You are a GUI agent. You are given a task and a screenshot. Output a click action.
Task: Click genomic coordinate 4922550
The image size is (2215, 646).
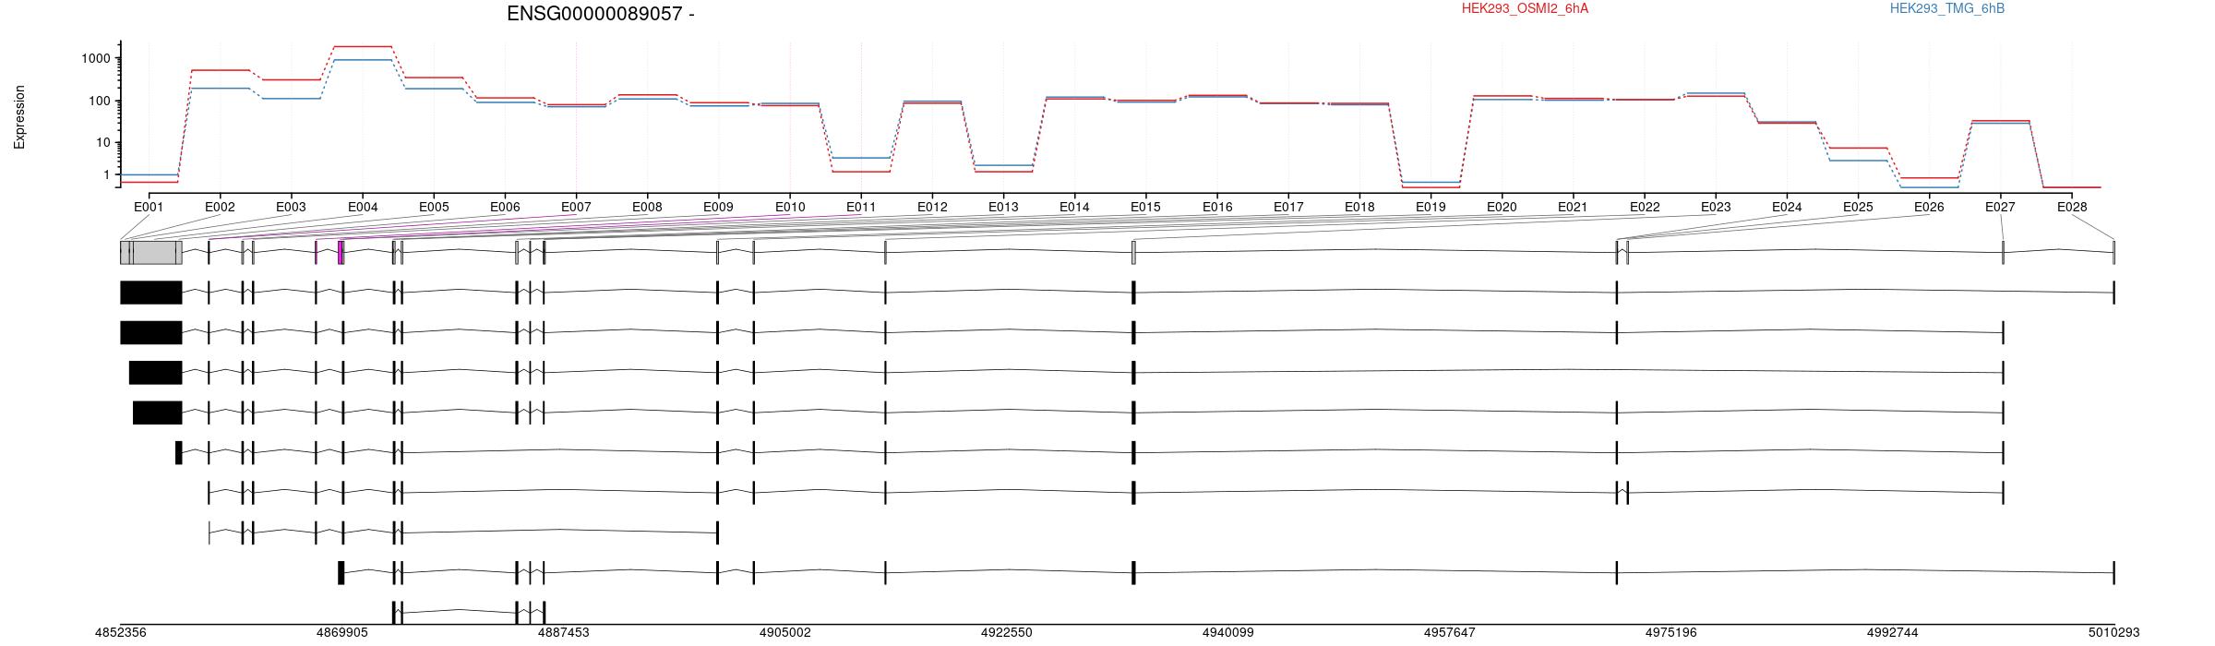click(1007, 633)
